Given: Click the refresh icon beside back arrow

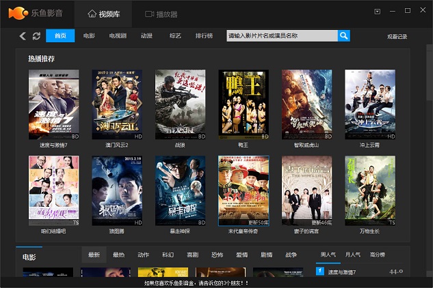Looking at the screenshot, I should click(36, 36).
